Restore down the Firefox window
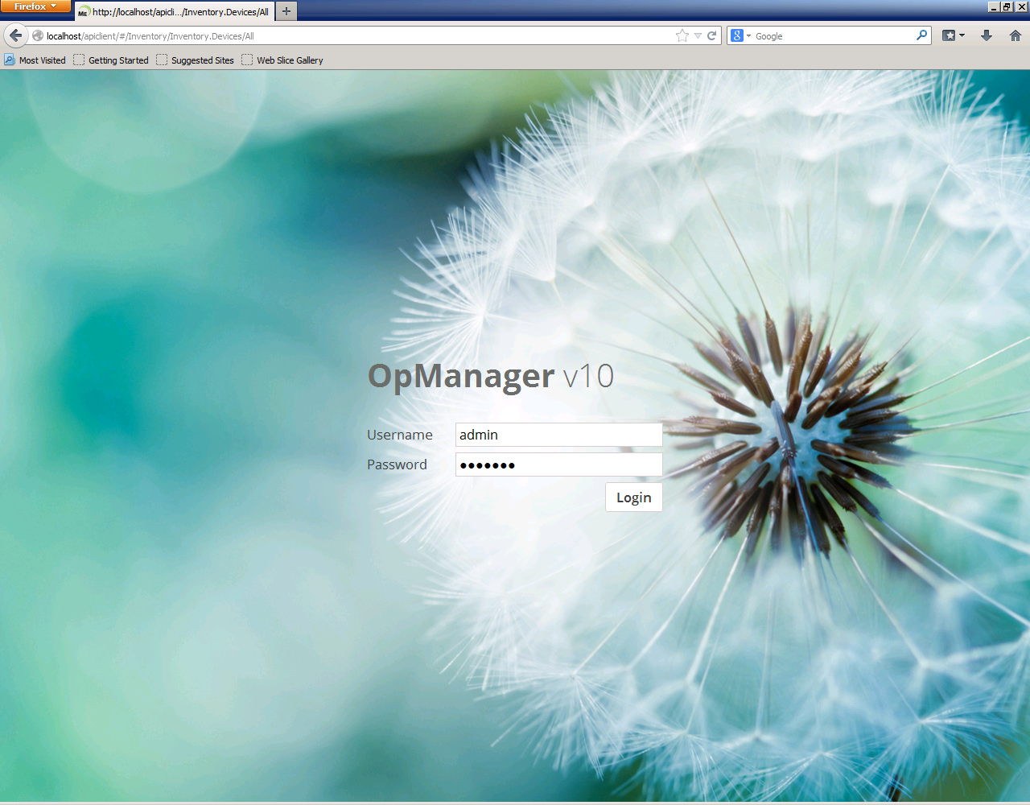The image size is (1030, 805). (1007, 6)
